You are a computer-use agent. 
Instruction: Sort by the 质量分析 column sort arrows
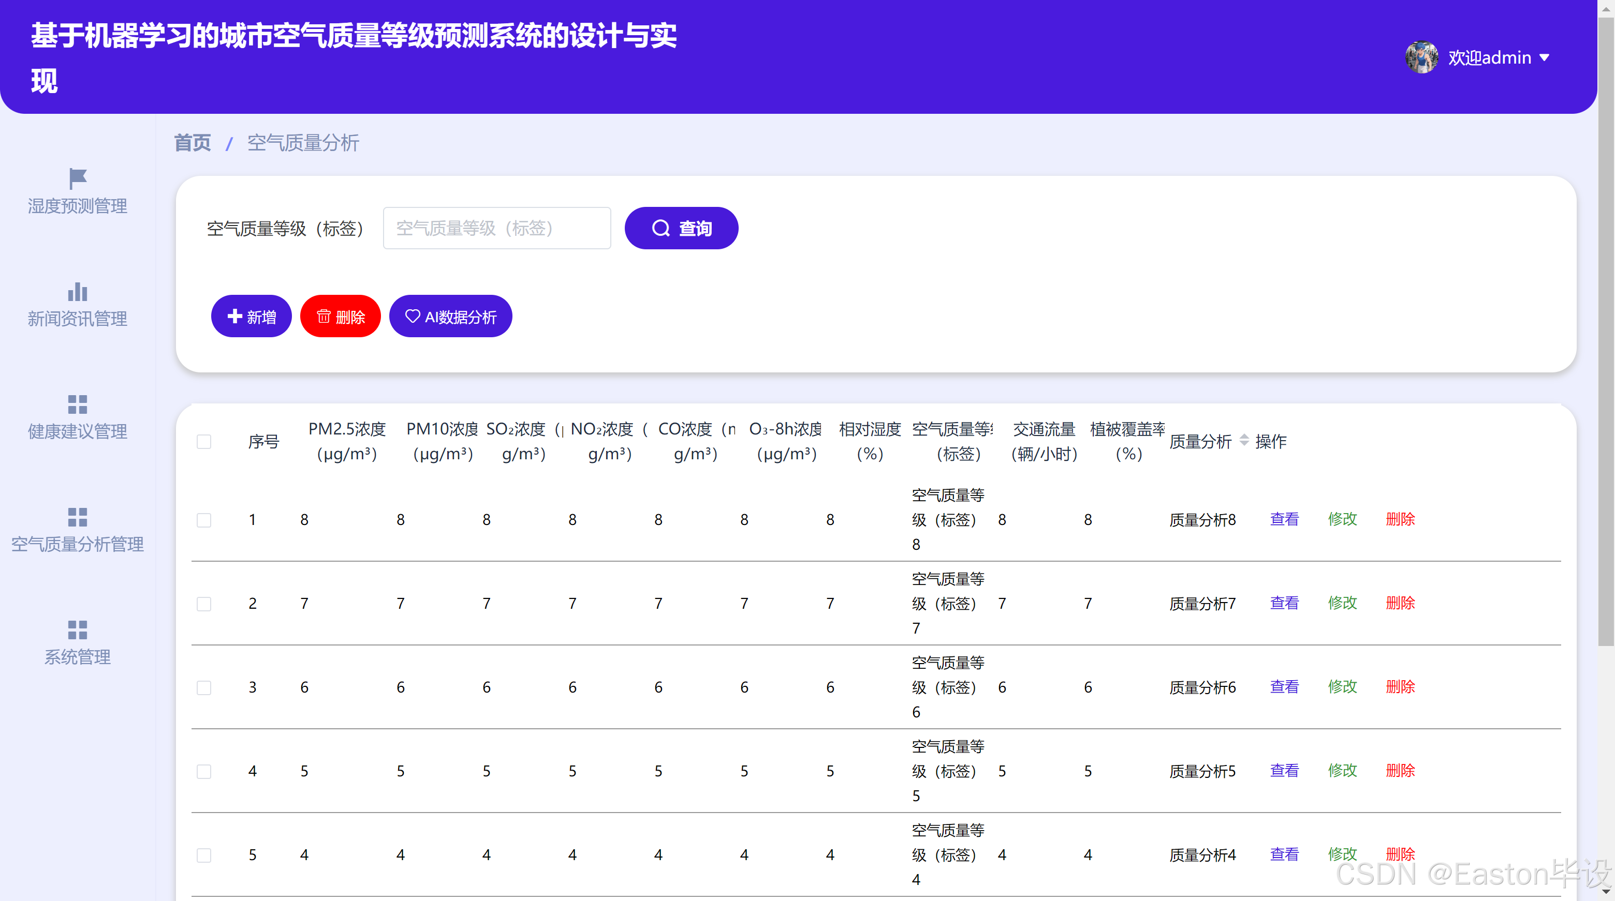click(x=1244, y=441)
